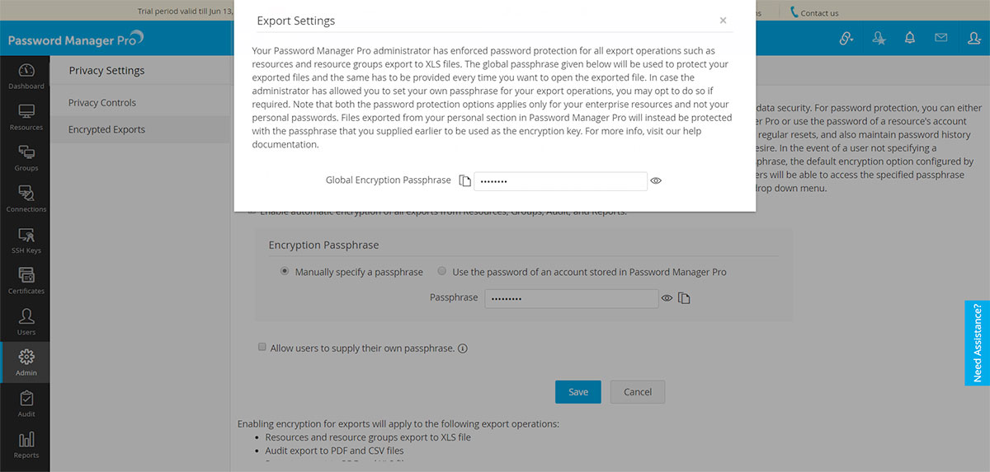Screen dimensions: 990x472
Task: Check 'Allow users to supply their own passphrase'
Action: point(262,348)
